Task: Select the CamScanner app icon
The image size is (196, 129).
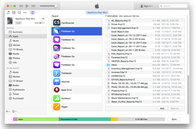Action: 56,23
